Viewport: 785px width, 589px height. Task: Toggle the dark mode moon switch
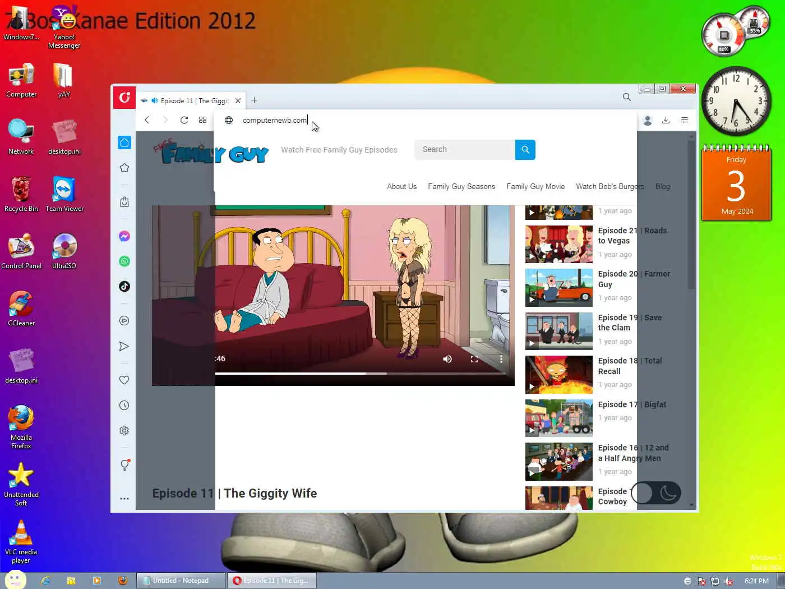point(656,493)
